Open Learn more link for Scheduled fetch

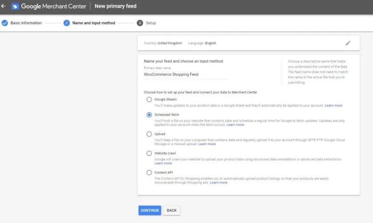[x=235, y=125]
